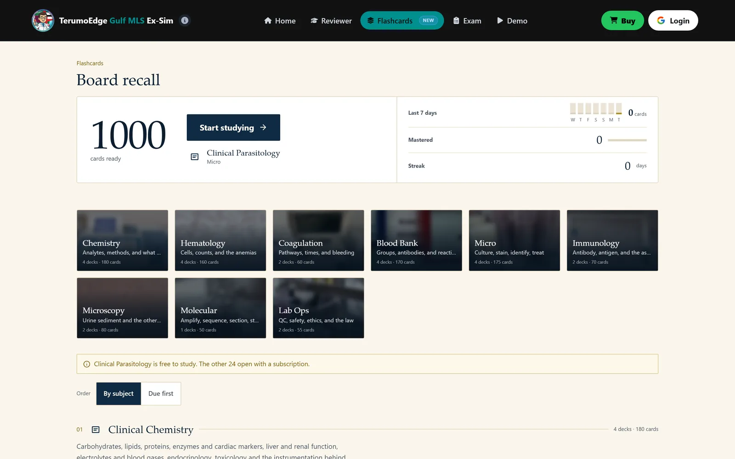This screenshot has width=735, height=459.
Task: Open the Blood Bank subject card
Action: [x=416, y=241]
